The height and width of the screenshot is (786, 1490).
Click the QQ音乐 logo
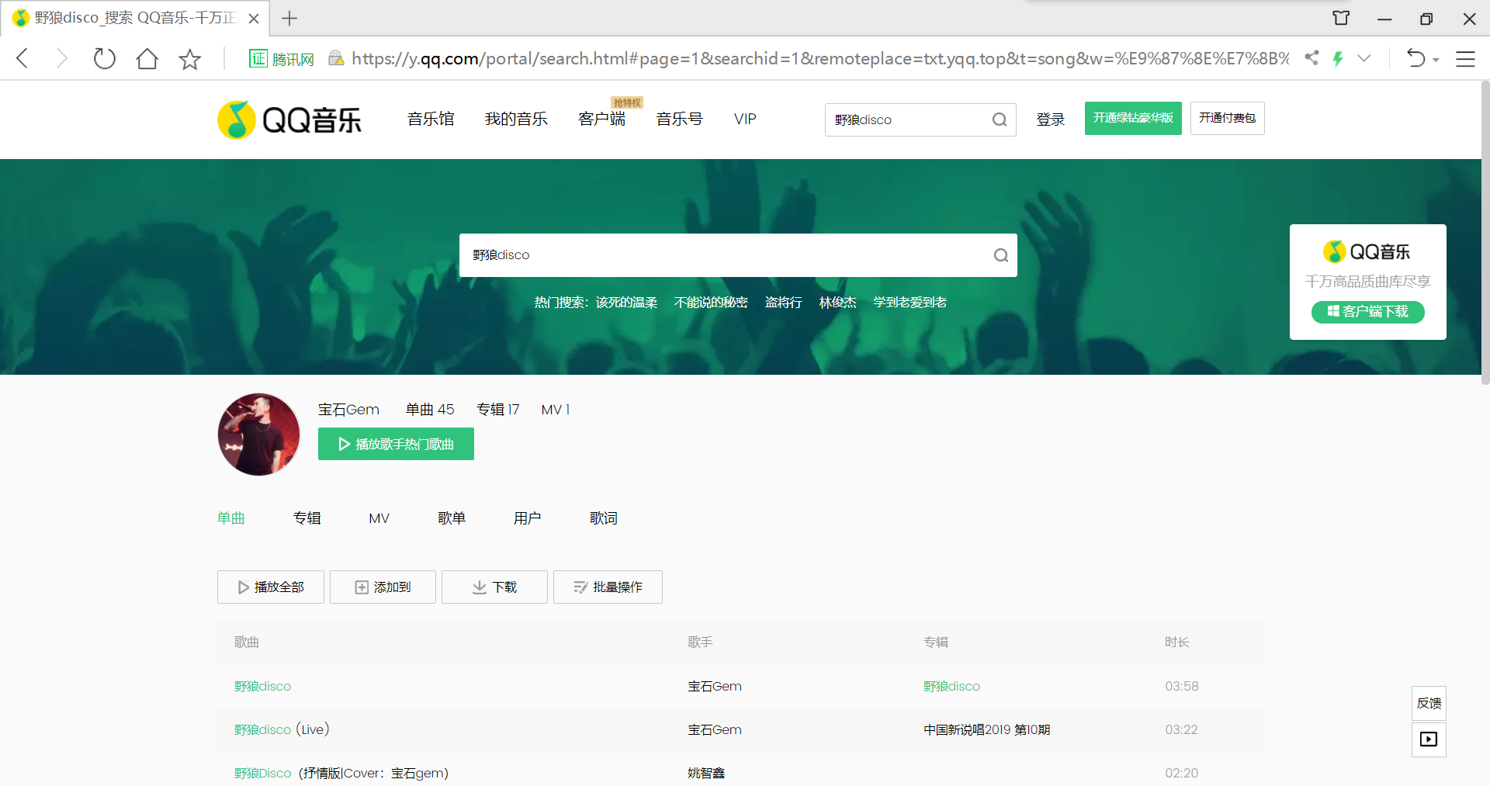289,119
